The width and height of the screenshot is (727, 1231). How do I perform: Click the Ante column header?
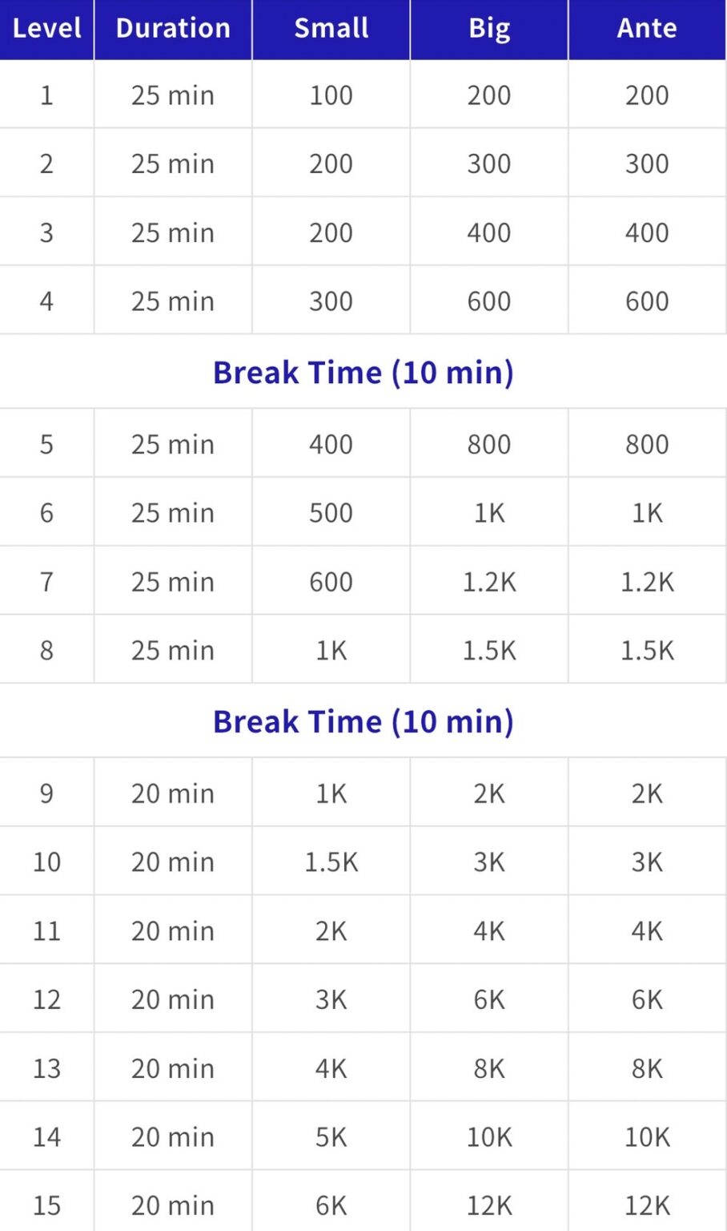click(x=647, y=29)
